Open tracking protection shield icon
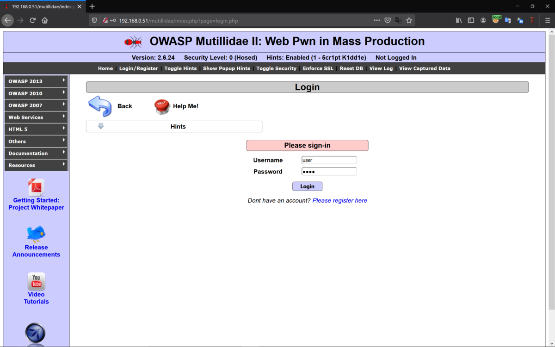 click(94, 20)
